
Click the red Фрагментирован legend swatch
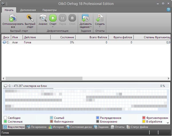pos(144,118)
